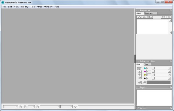Click the previous page icon in status bar
Screen dimensions: 174x111
21,107
